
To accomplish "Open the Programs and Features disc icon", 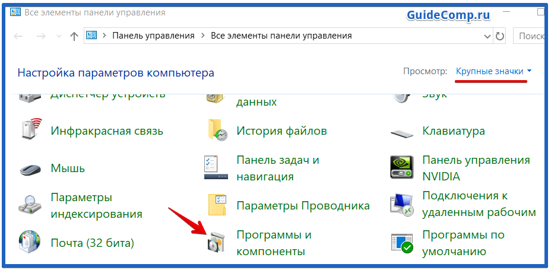I will click(216, 243).
